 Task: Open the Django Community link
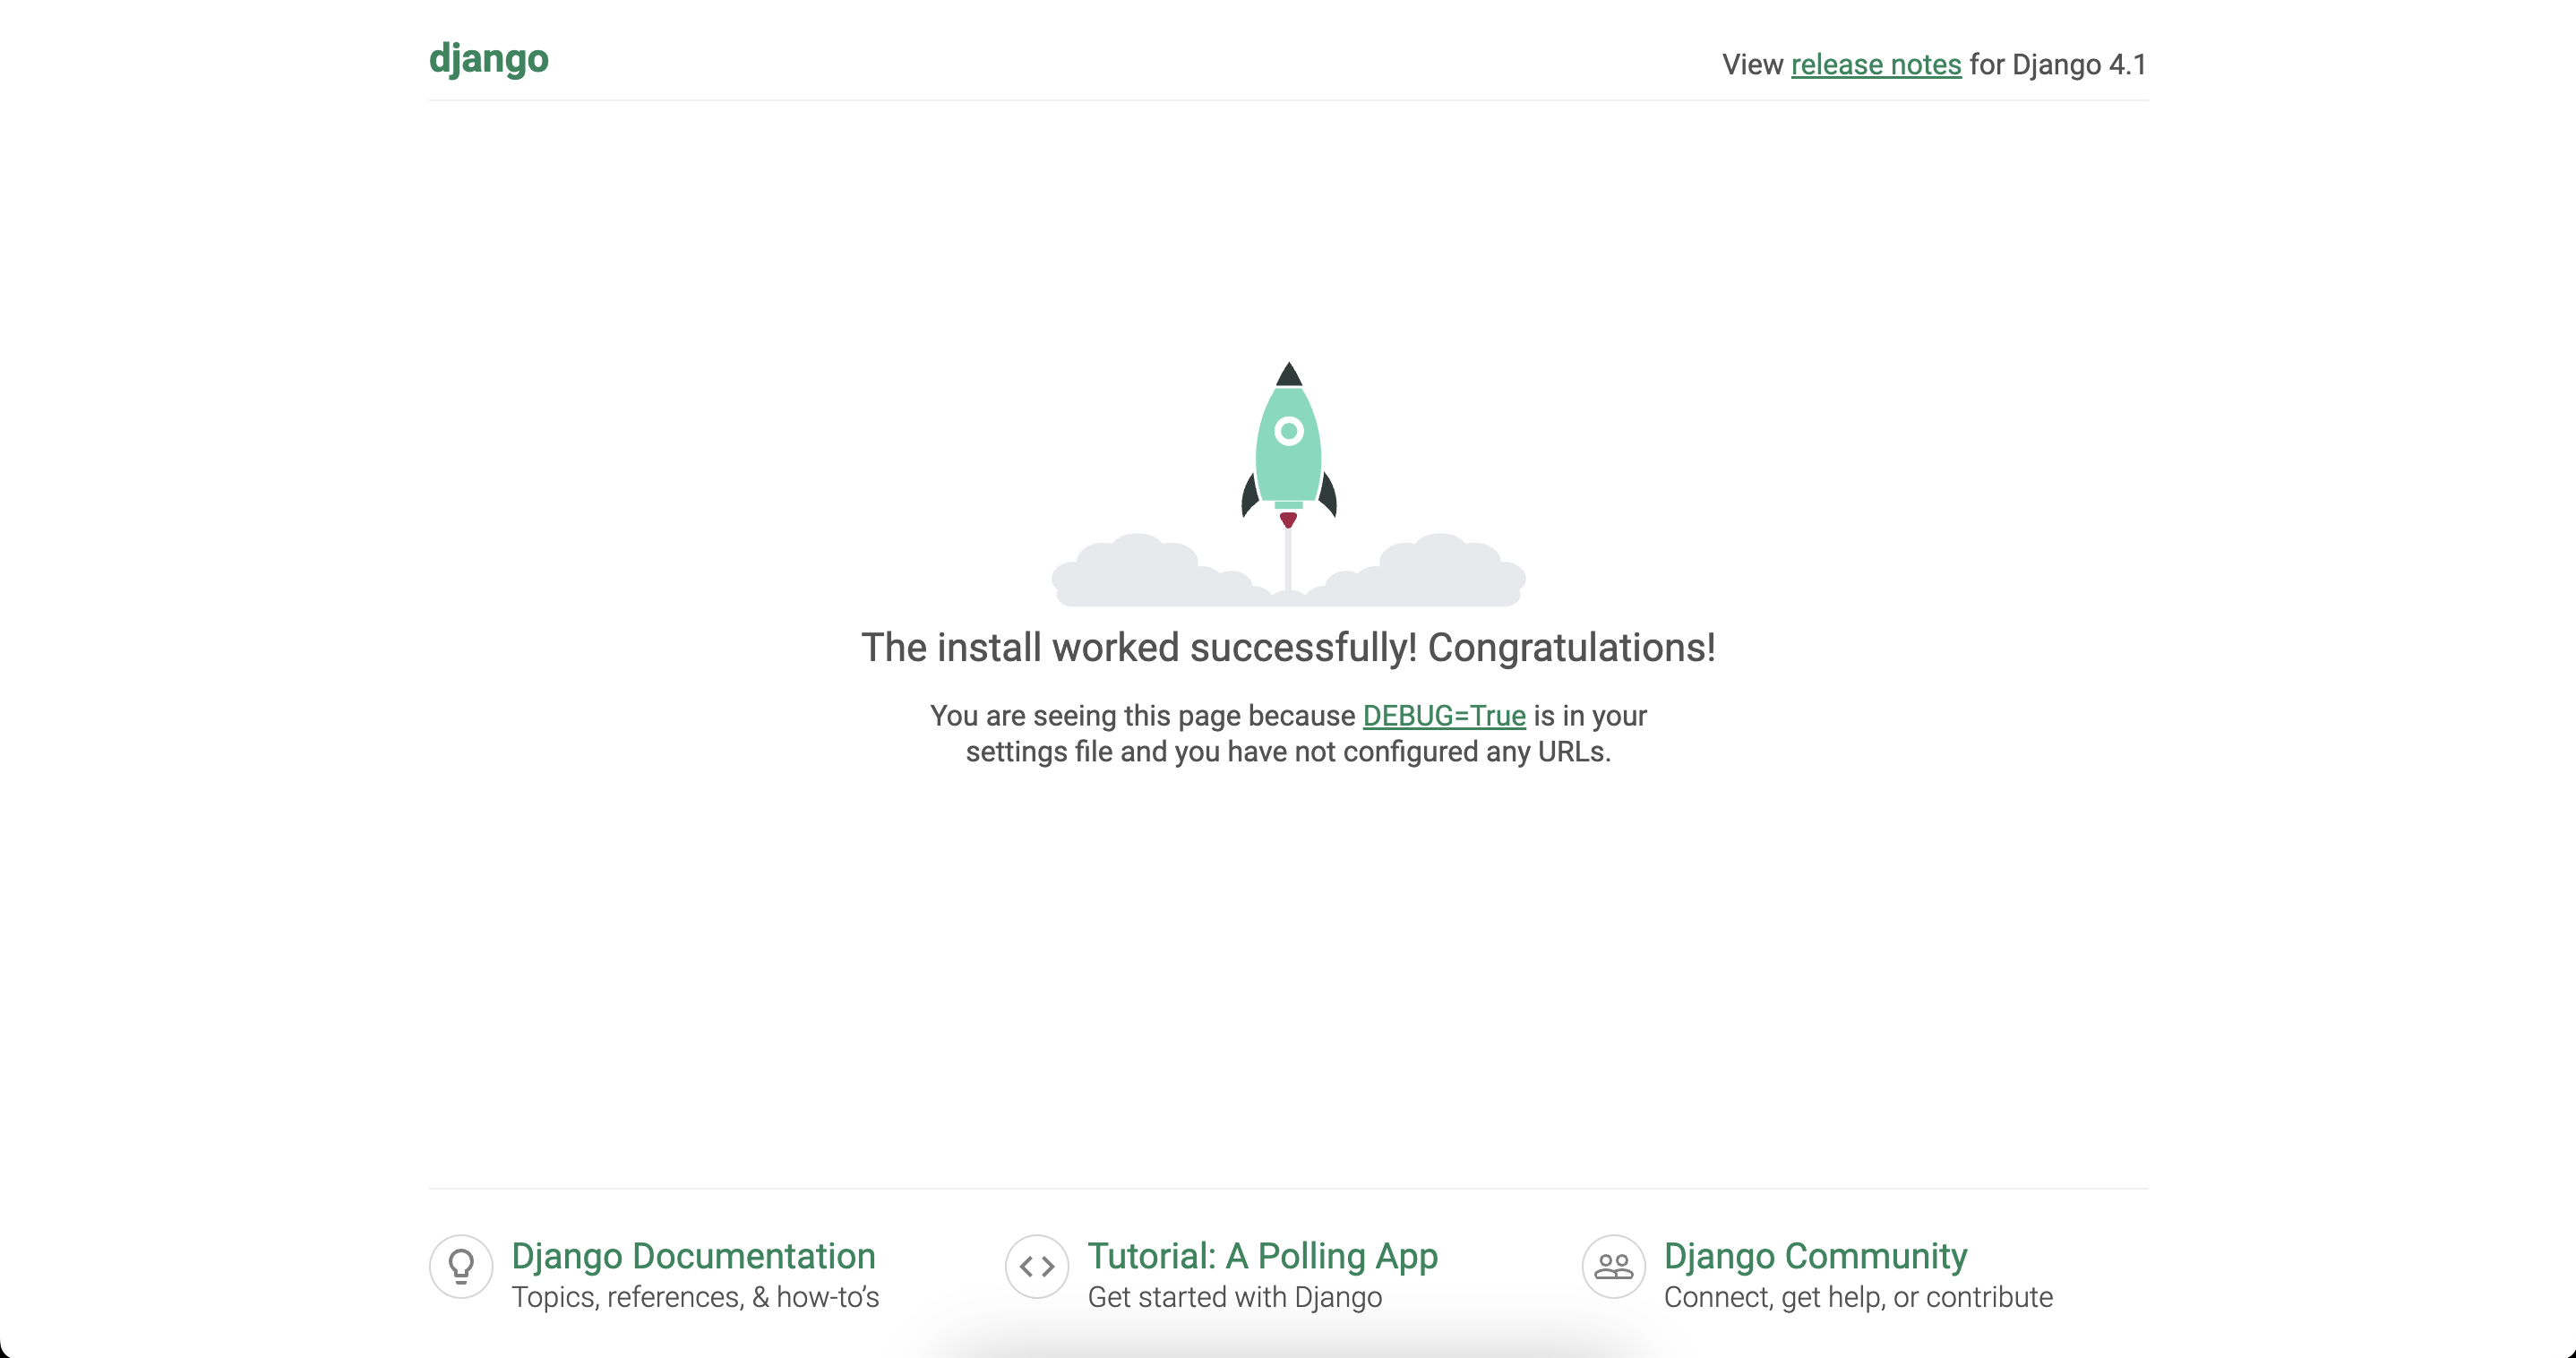point(1815,1256)
